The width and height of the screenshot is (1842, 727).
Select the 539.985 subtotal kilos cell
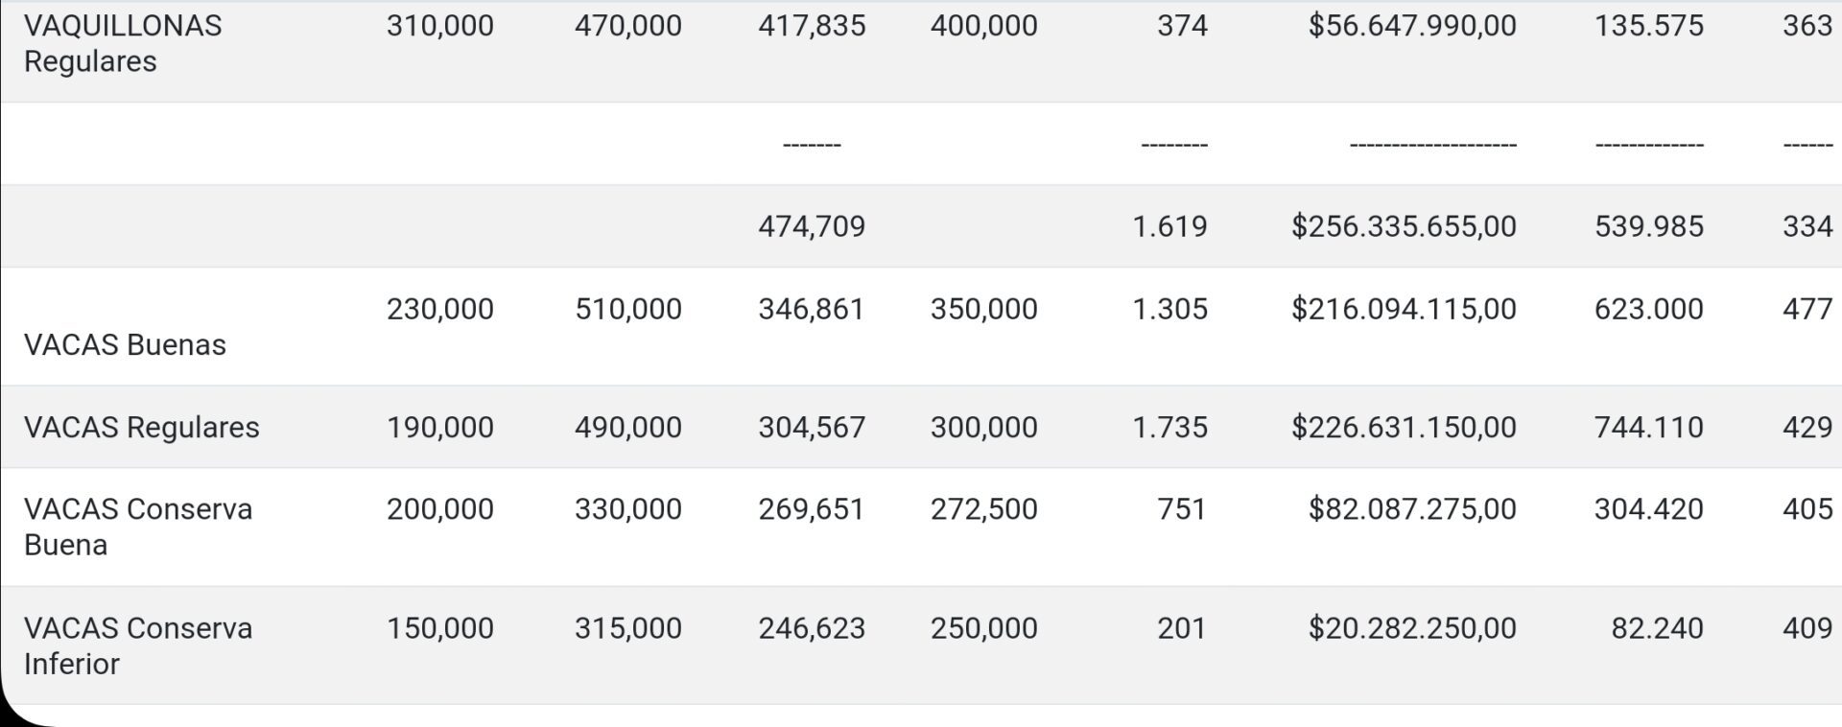1648,226
